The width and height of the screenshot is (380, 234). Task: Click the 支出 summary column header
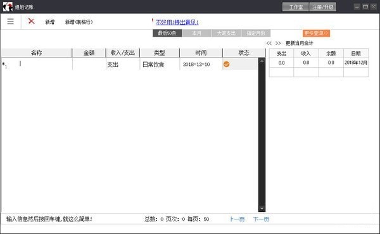pos(281,54)
